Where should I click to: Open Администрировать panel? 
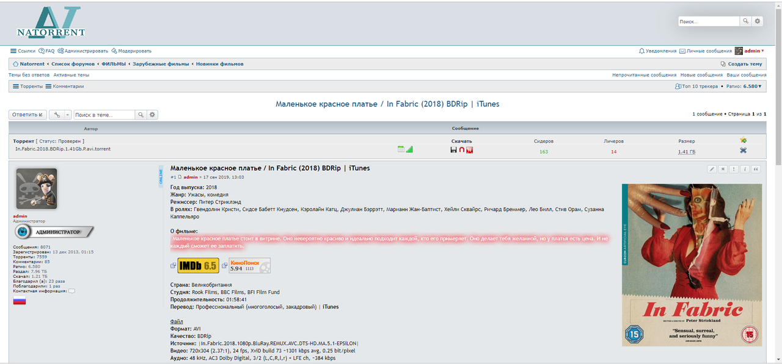[x=82, y=51]
